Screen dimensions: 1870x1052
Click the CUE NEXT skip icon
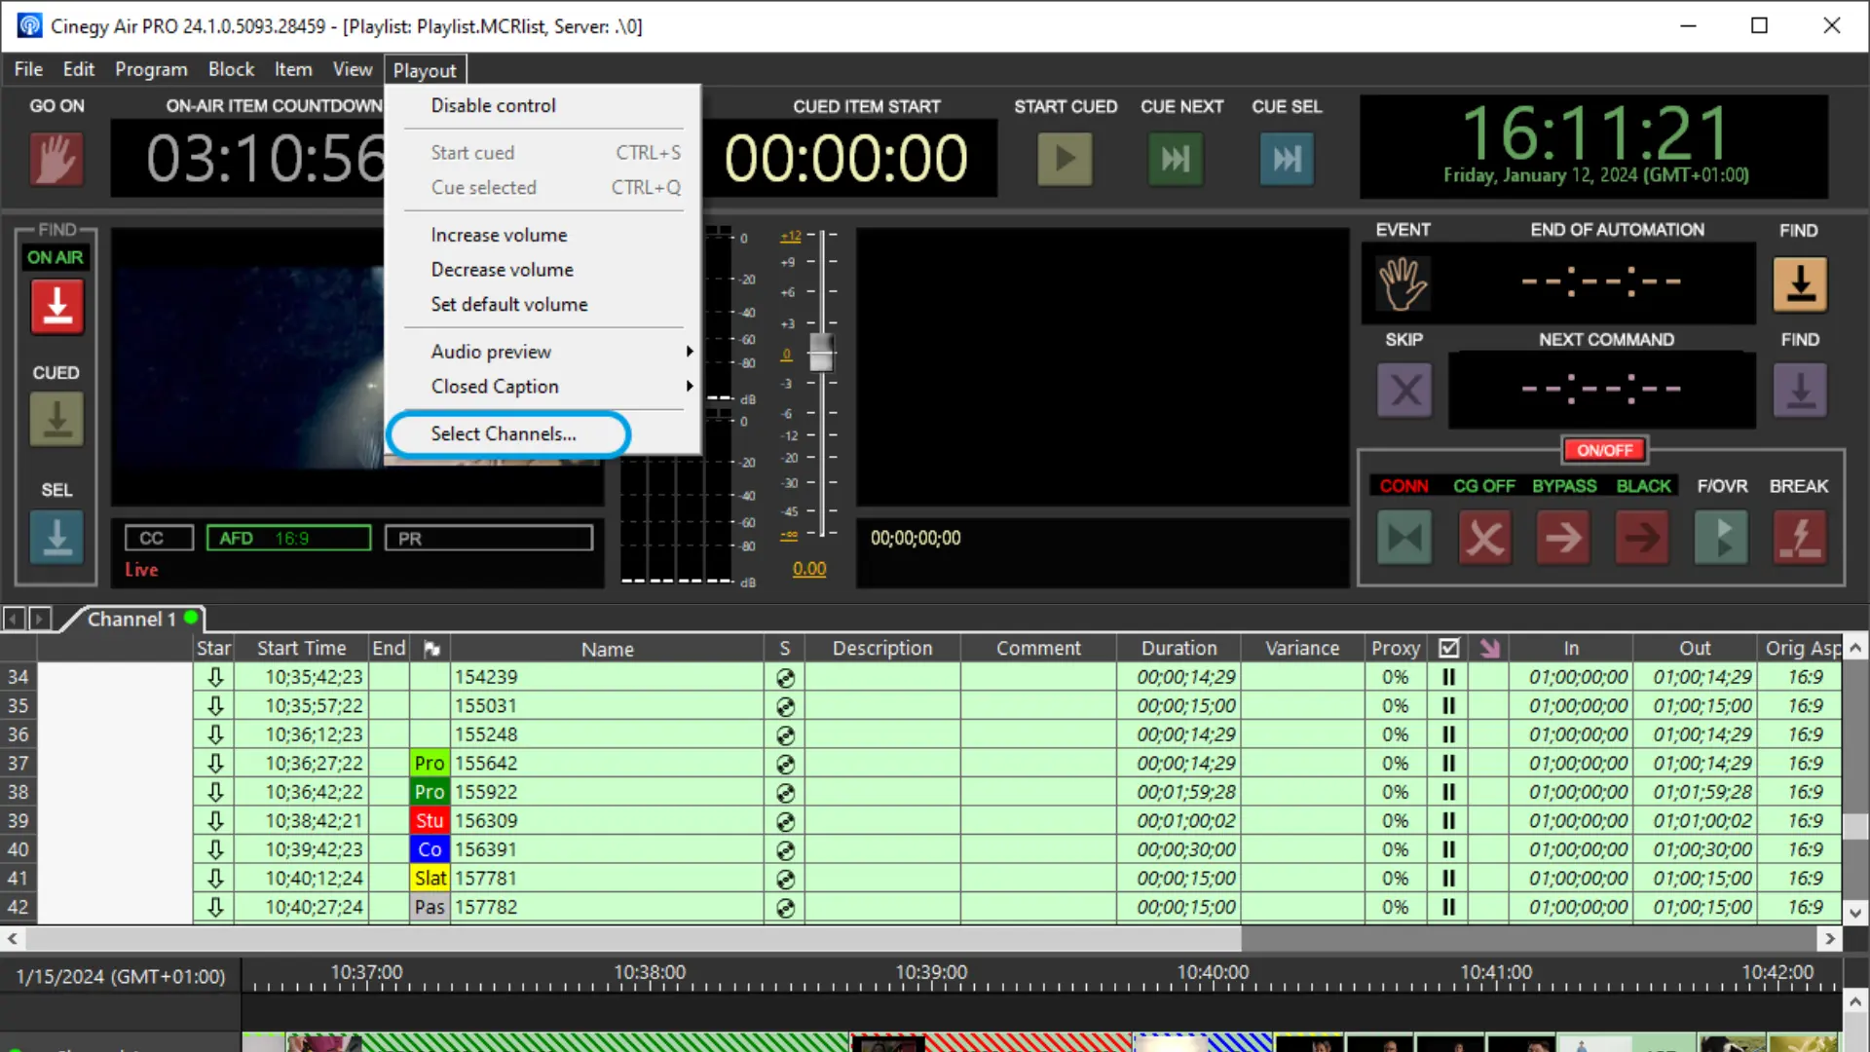(x=1176, y=159)
